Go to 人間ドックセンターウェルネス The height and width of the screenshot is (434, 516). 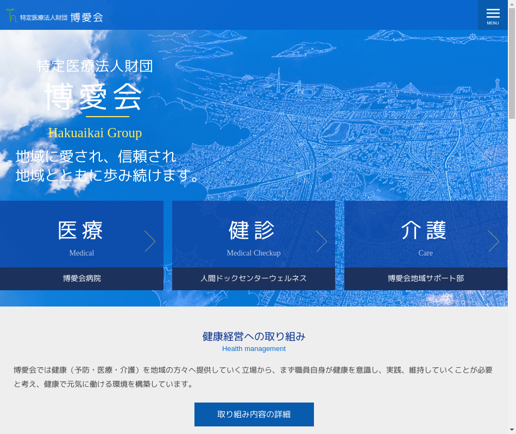pos(254,278)
